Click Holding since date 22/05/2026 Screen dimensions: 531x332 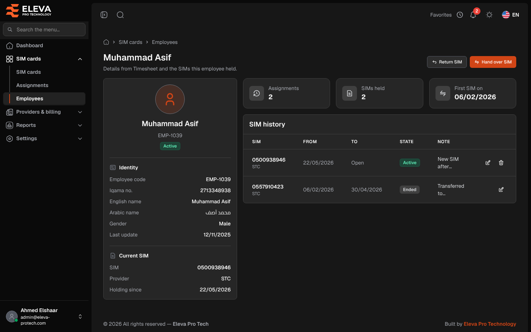(x=215, y=290)
